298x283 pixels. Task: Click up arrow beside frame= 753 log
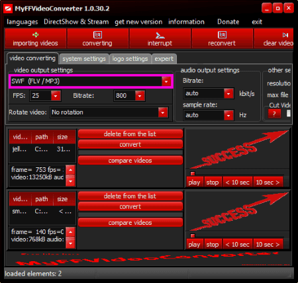[71, 170]
